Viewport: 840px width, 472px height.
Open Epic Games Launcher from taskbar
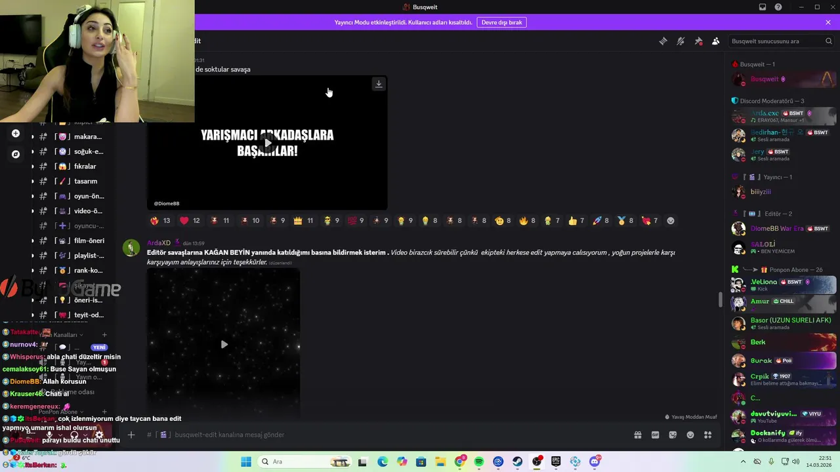point(556,462)
